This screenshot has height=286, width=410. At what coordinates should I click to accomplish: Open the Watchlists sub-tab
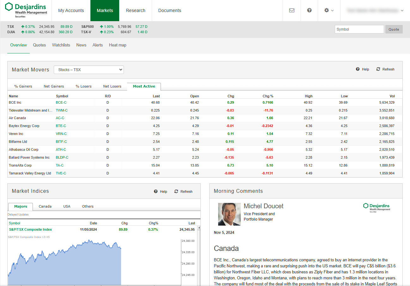point(61,45)
